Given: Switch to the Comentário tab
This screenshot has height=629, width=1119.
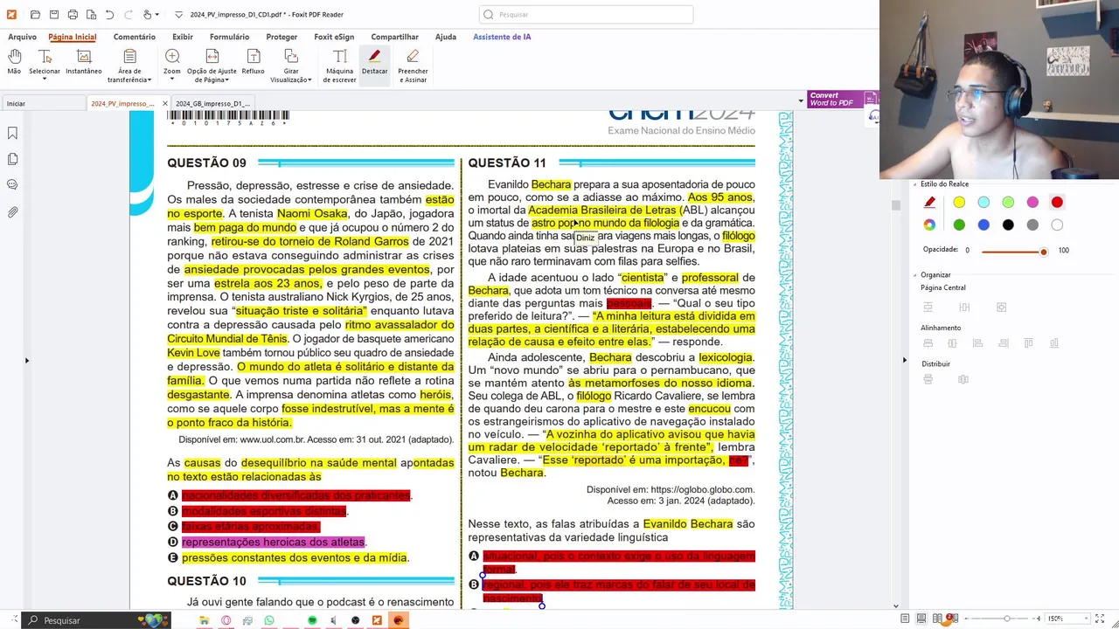Looking at the screenshot, I should [134, 37].
